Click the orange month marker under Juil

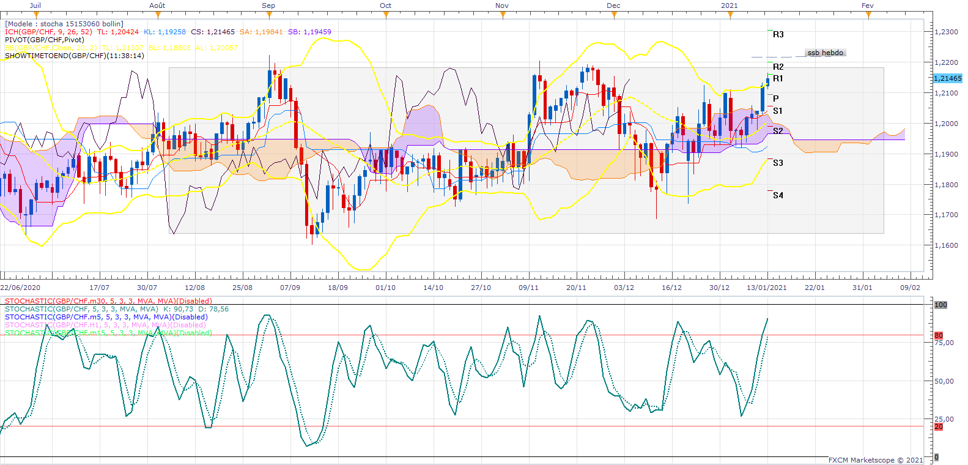pos(36,15)
